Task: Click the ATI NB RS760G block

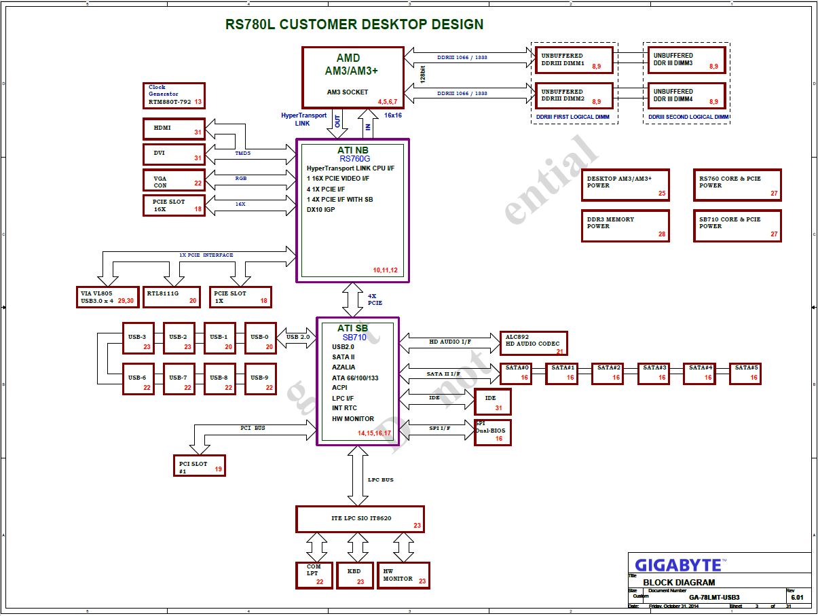Action: pos(353,211)
